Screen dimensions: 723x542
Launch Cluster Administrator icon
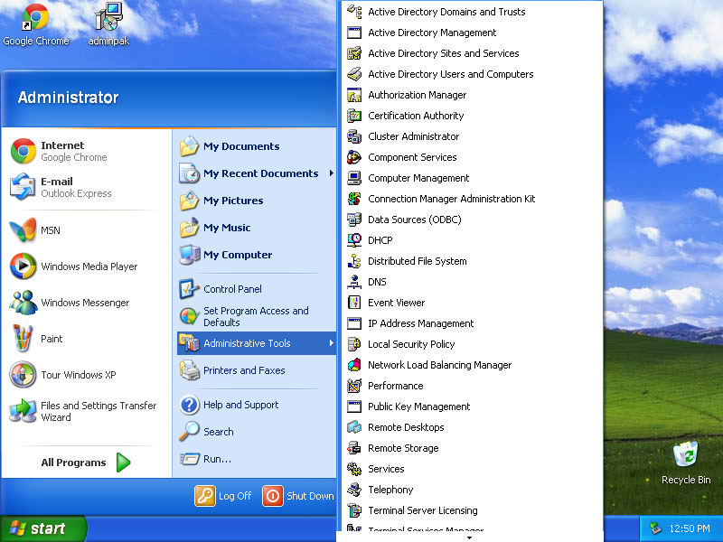point(354,136)
